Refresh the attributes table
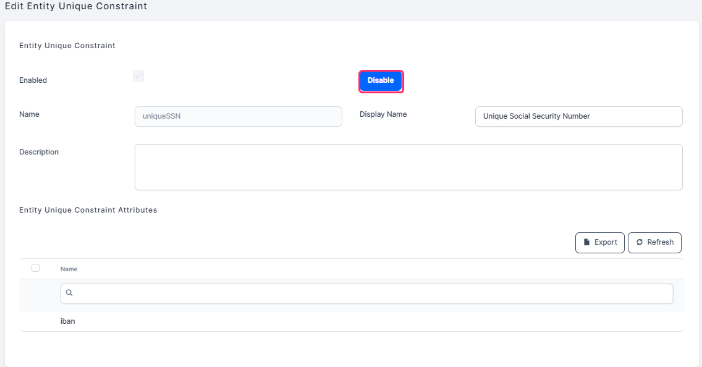The height and width of the screenshot is (367, 702). click(654, 243)
